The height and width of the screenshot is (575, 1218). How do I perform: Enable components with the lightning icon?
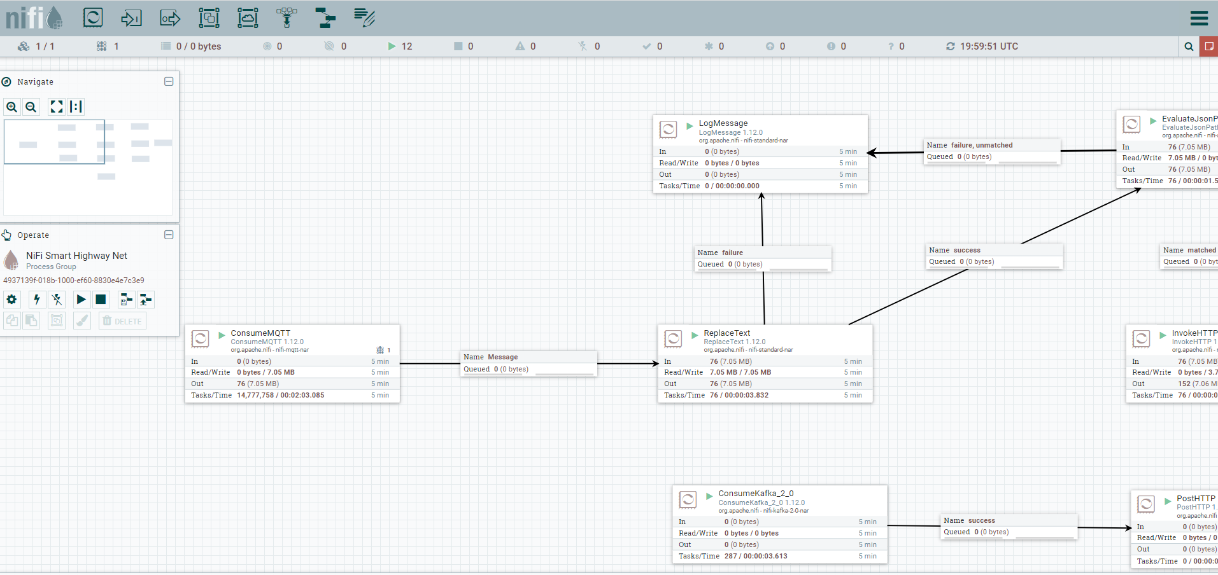(37, 300)
